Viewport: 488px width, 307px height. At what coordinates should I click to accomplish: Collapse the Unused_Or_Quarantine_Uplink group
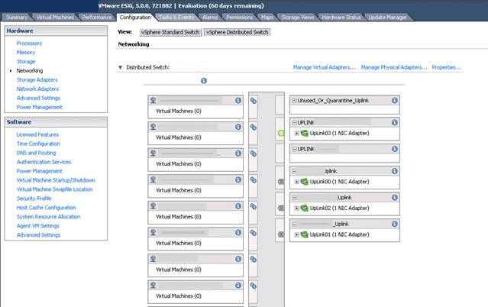point(294,101)
